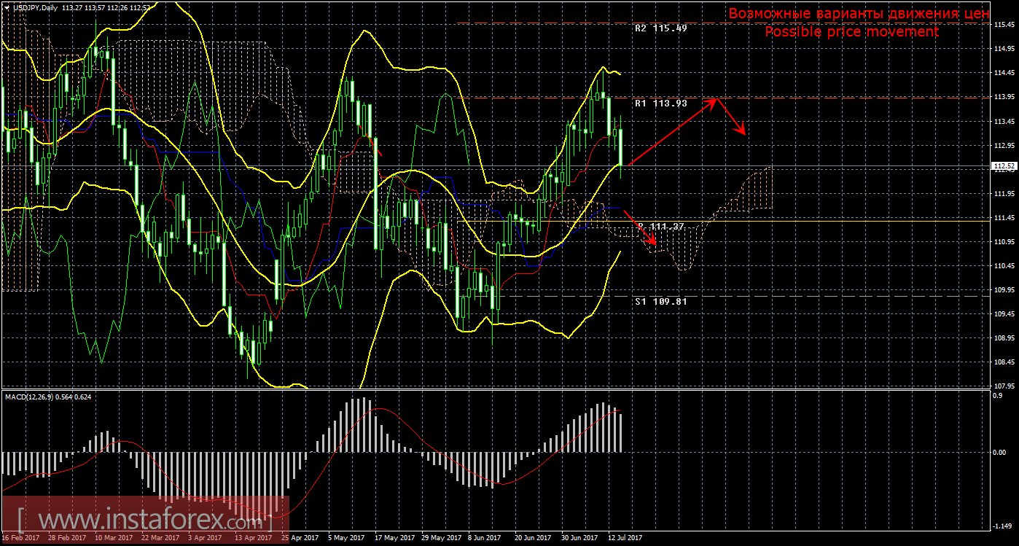
Task: Click the 114.45 price axis value
Action: click(1004, 73)
